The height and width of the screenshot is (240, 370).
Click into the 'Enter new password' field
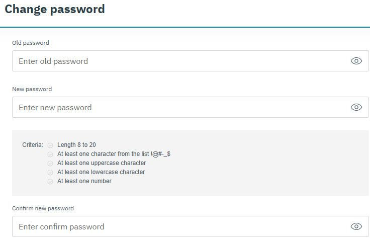click(x=176, y=107)
